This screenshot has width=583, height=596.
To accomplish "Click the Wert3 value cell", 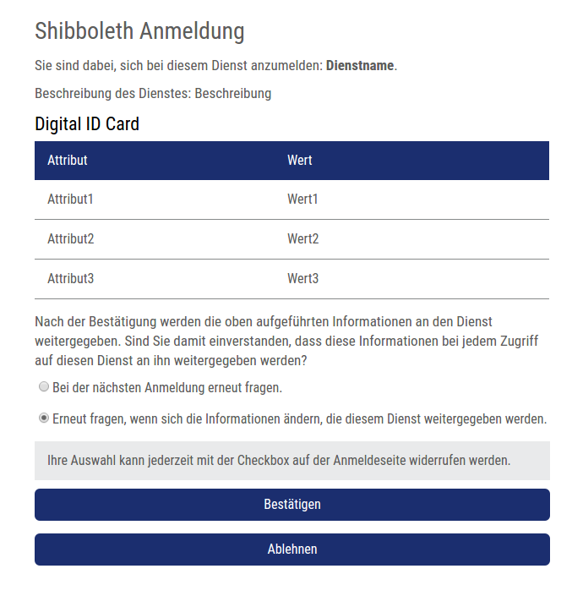I will (302, 278).
